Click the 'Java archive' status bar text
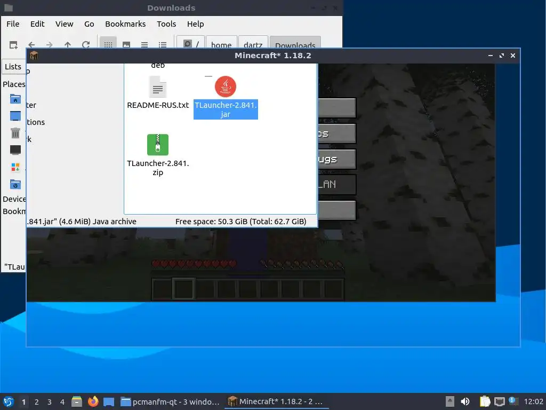 coord(114,222)
